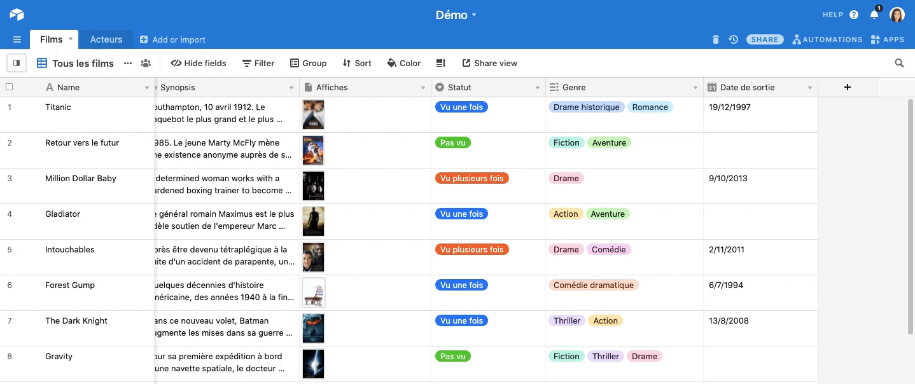This screenshot has width=915, height=384.
Task: Select the '13/8/2008' date cell
Action: click(760, 329)
